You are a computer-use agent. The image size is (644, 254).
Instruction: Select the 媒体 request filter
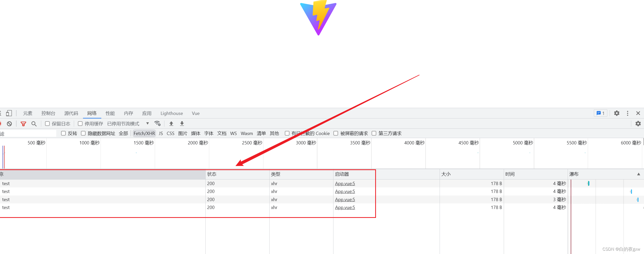coord(196,133)
